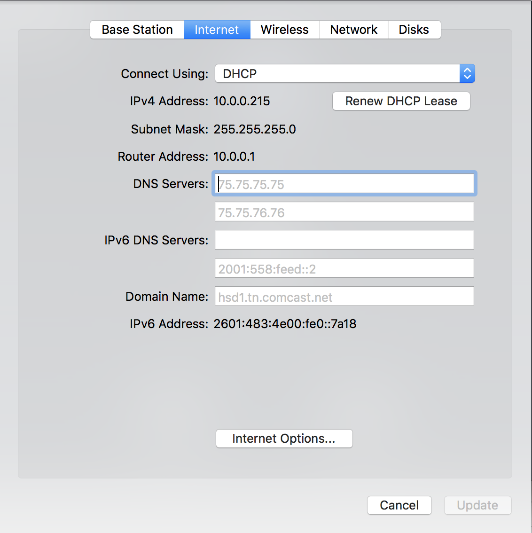
Task: Click the Cancel button
Action: 399,505
